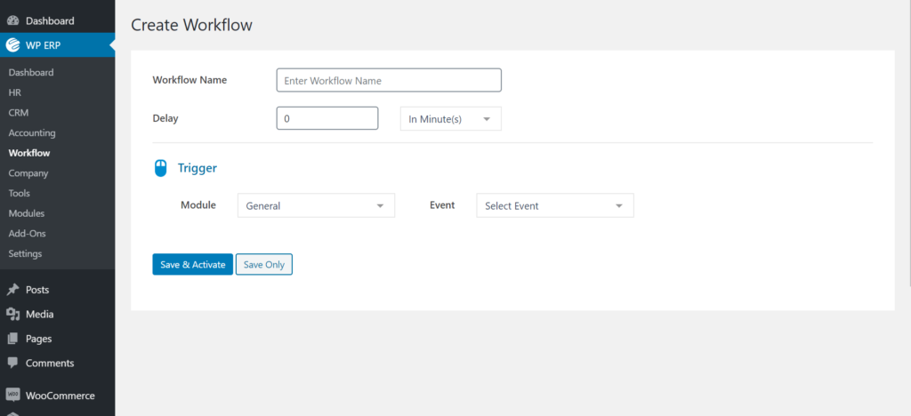911x416 pixels.
Task: Open the Add-Ons menu item
Action: (28, 233)
